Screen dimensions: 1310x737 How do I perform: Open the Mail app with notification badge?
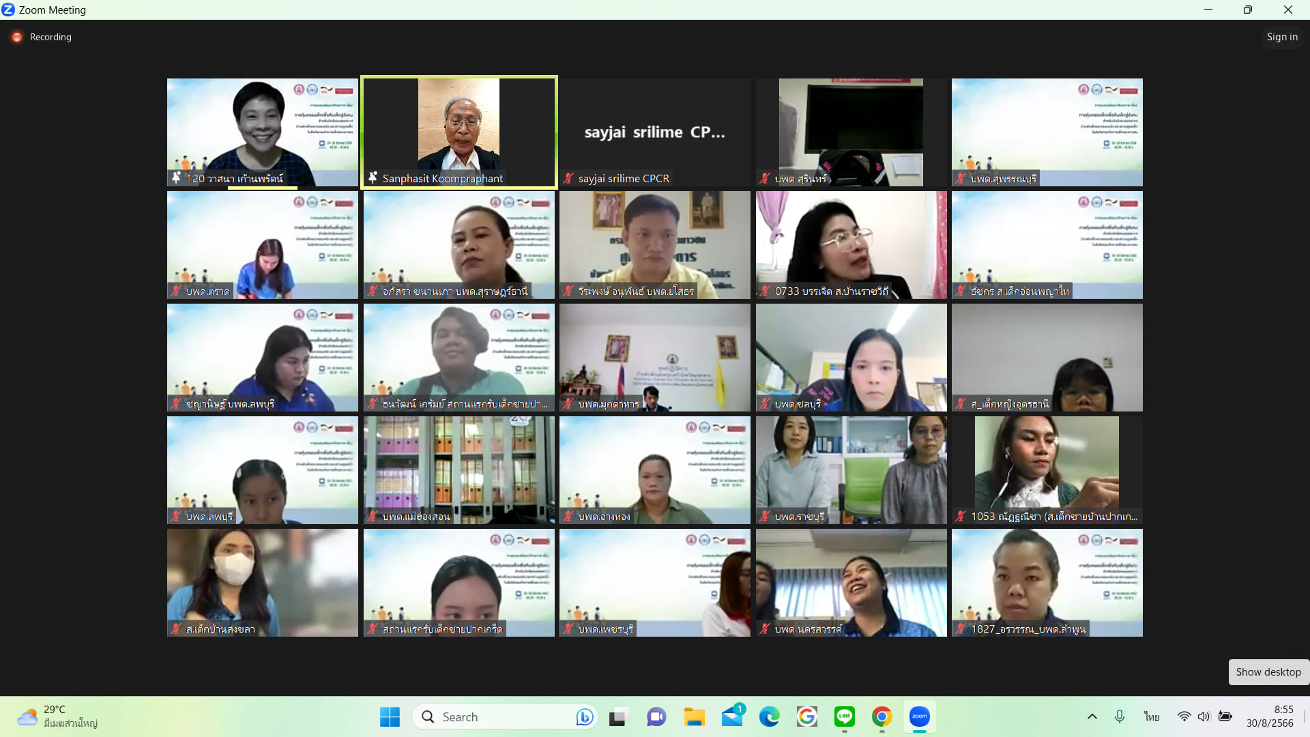click(731, 717)
